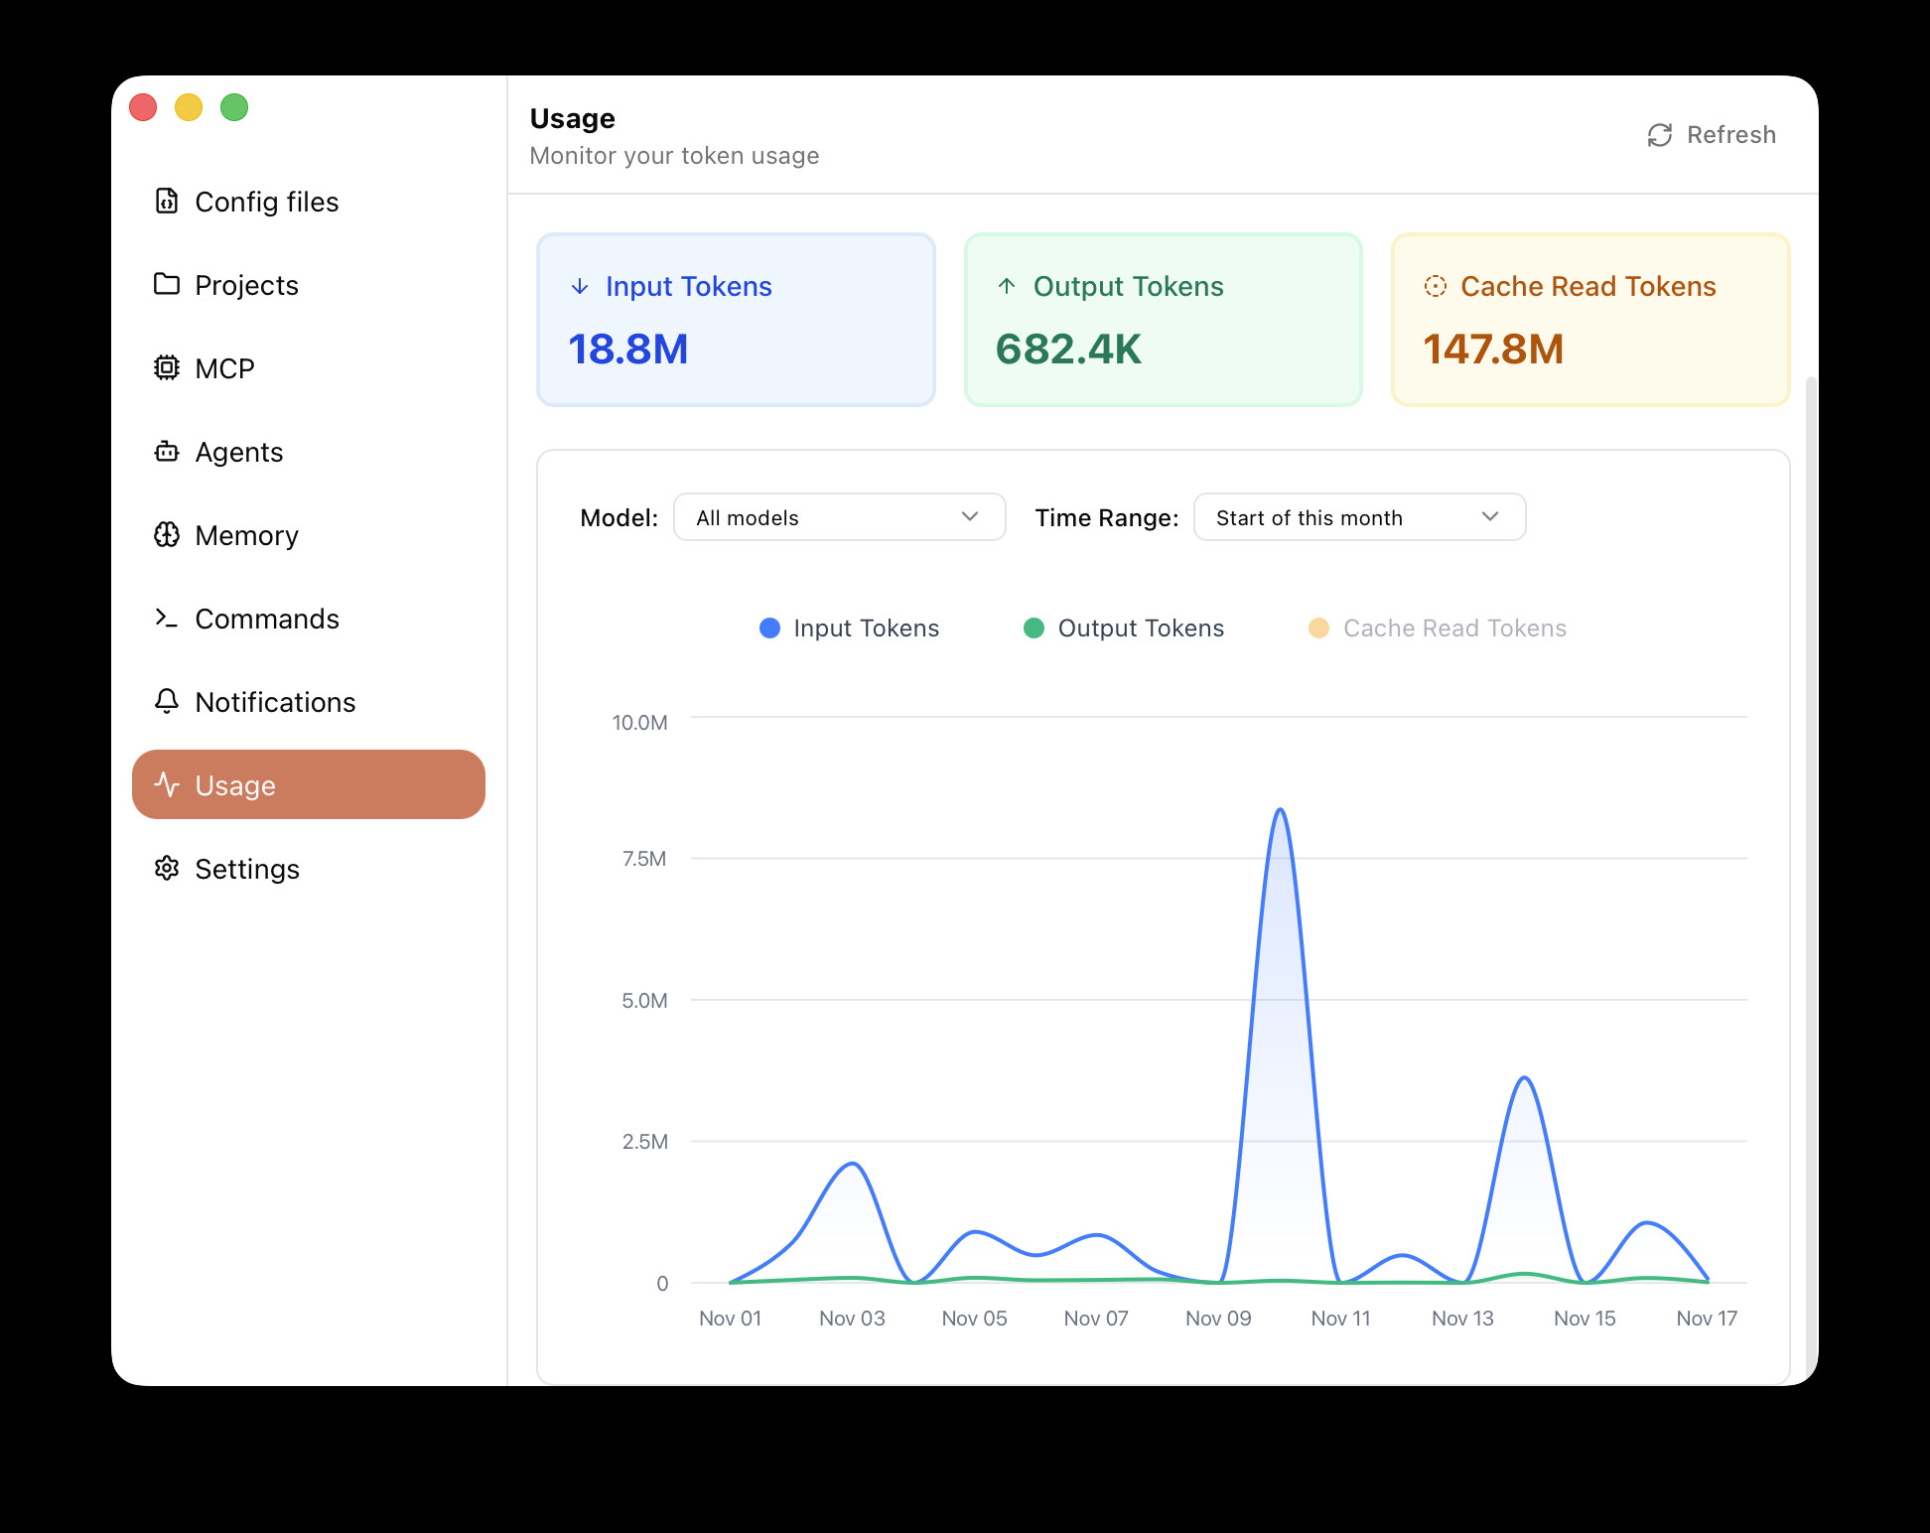Click the Settings gear icon
This screenshot has height=1533, width=1930.
(x=167, y=868)
